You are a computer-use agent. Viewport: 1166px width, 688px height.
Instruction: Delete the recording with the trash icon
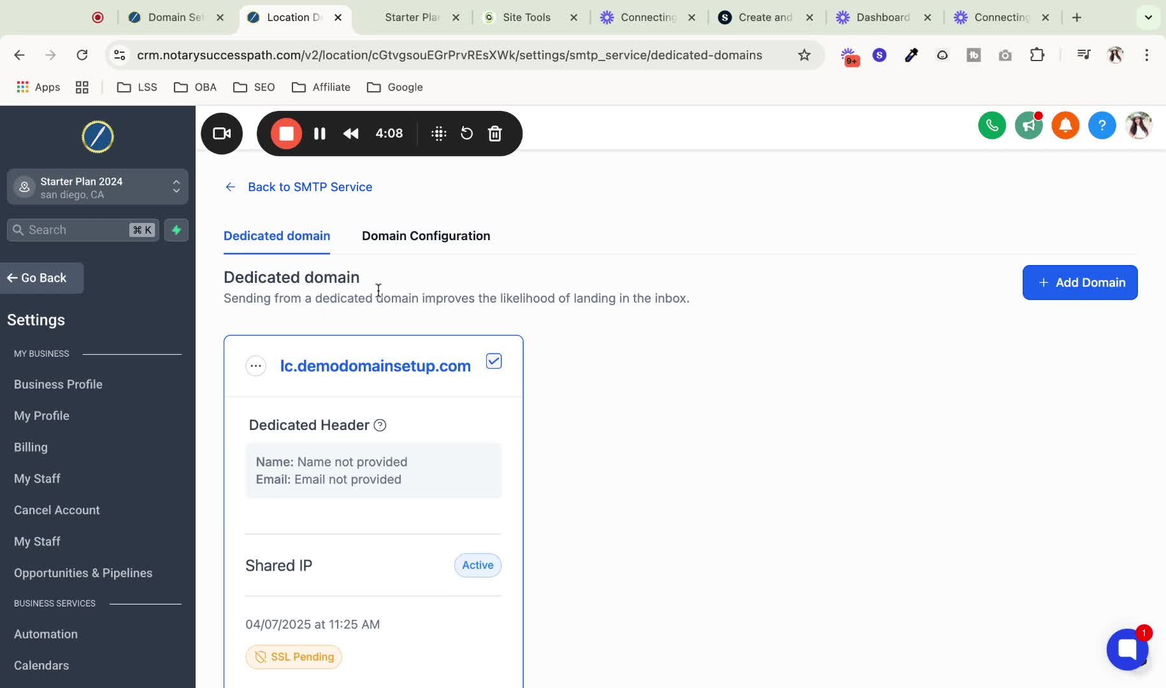click(495, 134)
